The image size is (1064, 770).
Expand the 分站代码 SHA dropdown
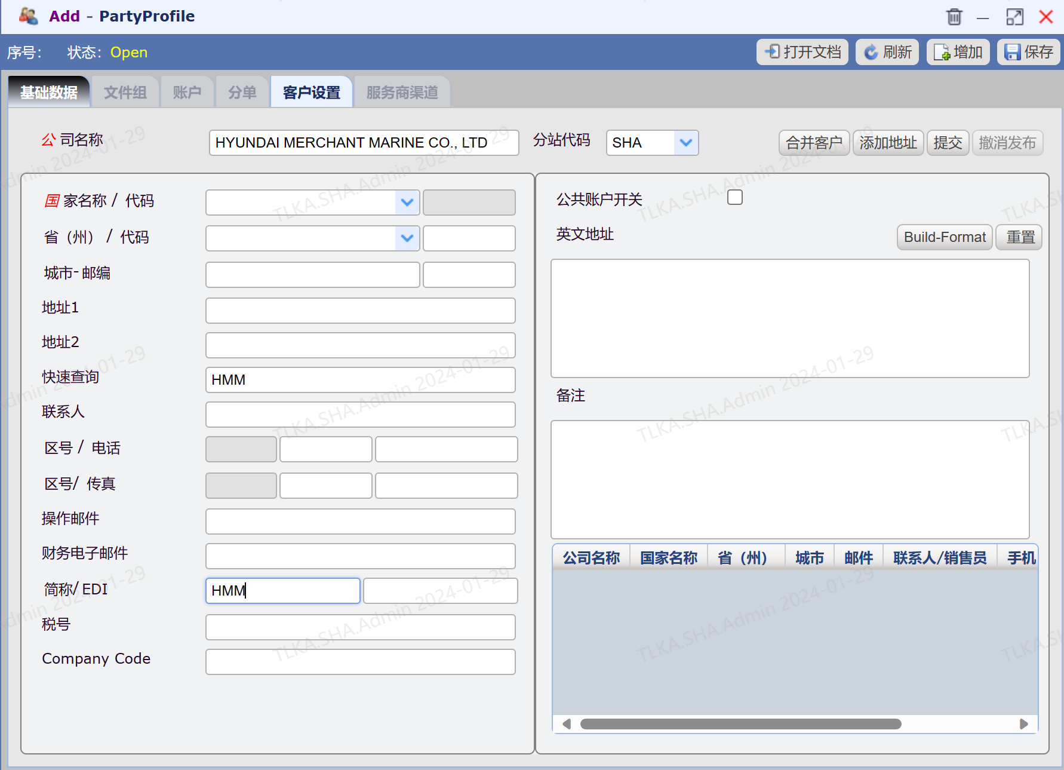[x=686, y=143]
